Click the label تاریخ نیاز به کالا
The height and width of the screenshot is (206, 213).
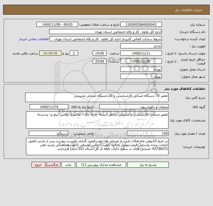point(82,107)
